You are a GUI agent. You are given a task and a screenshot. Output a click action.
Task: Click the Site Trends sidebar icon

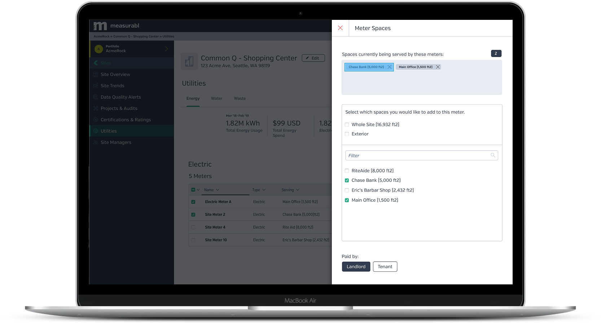[96, 86]
